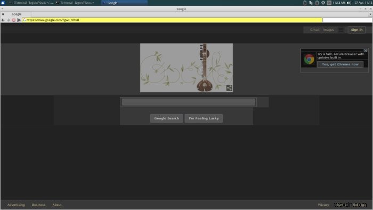373x210 pixels.
Task: Click the Google Search button
Action: [166, 118]
